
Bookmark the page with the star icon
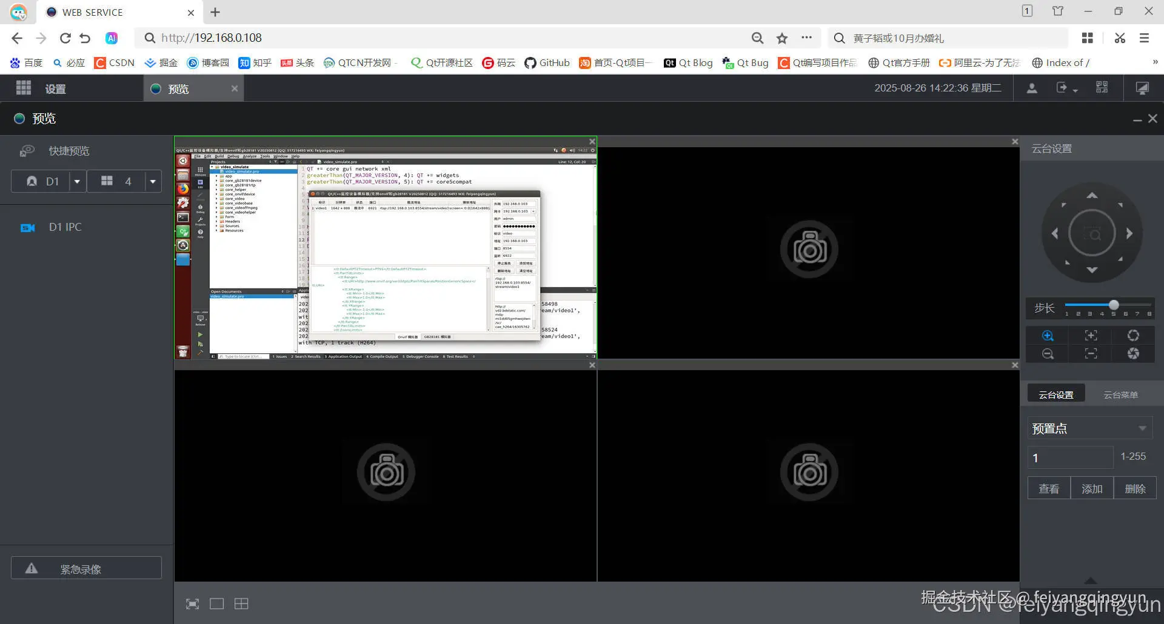click(x=782, y=38)
